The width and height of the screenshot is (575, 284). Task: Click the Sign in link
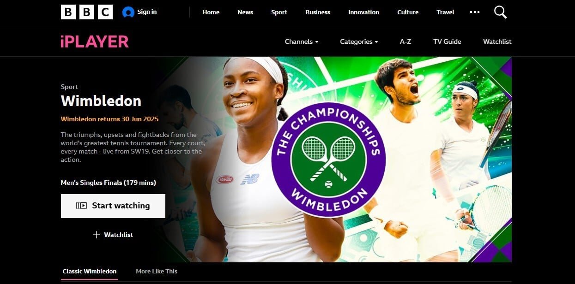click(x=147, y=12)
